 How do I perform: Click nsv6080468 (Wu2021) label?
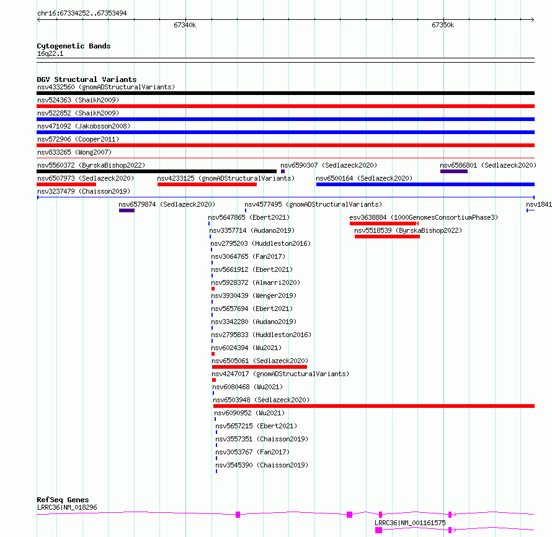247,387
